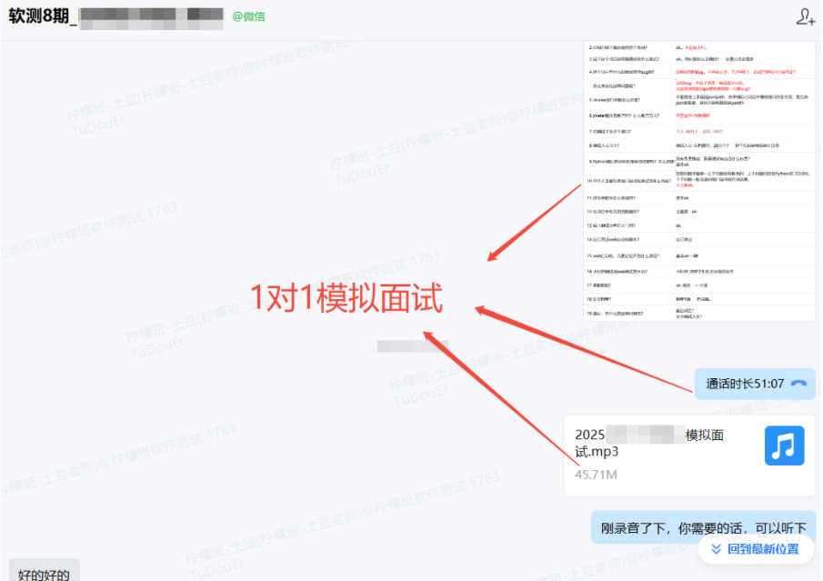
Task: Click the blue music note file icon
Action: tap(784, 446)
